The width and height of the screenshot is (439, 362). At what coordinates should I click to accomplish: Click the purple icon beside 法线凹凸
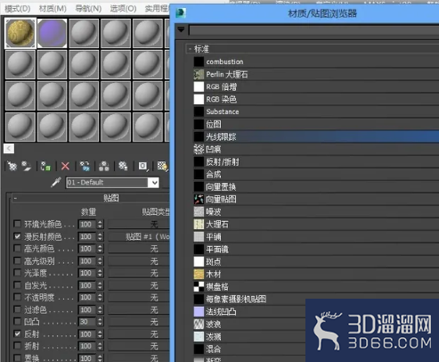[199, 311]
